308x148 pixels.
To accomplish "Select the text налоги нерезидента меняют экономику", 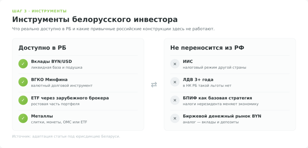I will (x=220, y=104).
